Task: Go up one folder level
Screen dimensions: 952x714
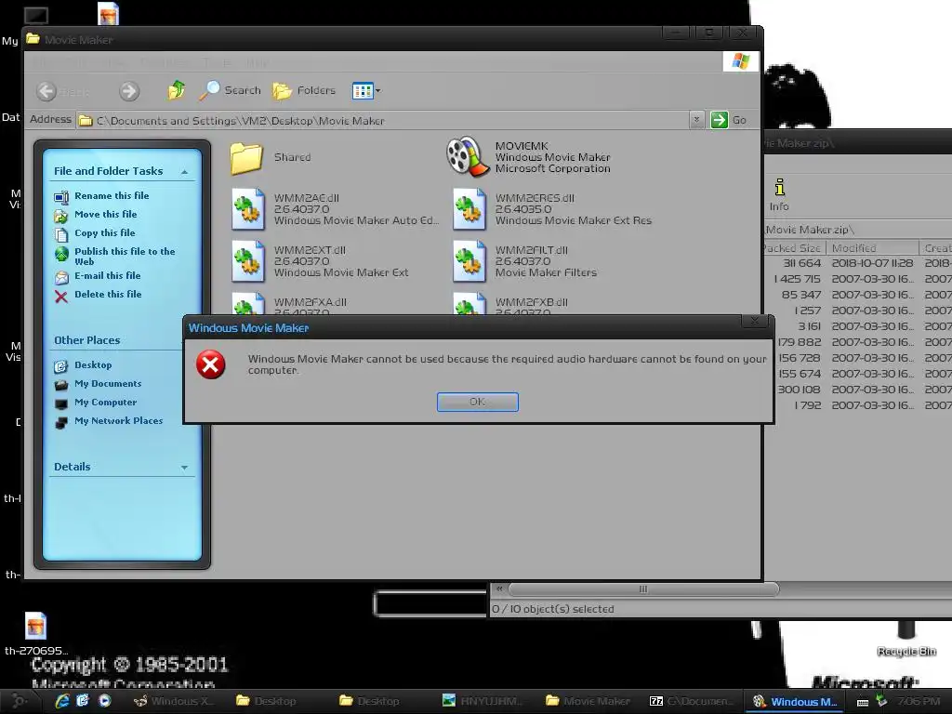Action: tap(176, 90)
